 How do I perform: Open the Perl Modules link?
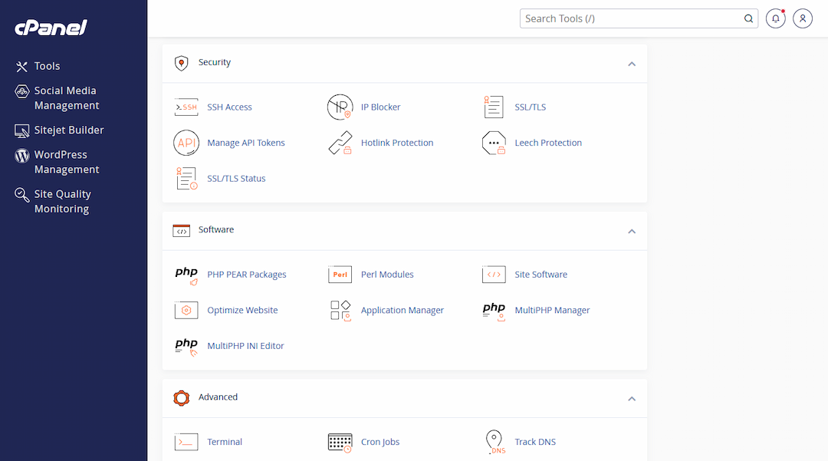click(387, 275)
